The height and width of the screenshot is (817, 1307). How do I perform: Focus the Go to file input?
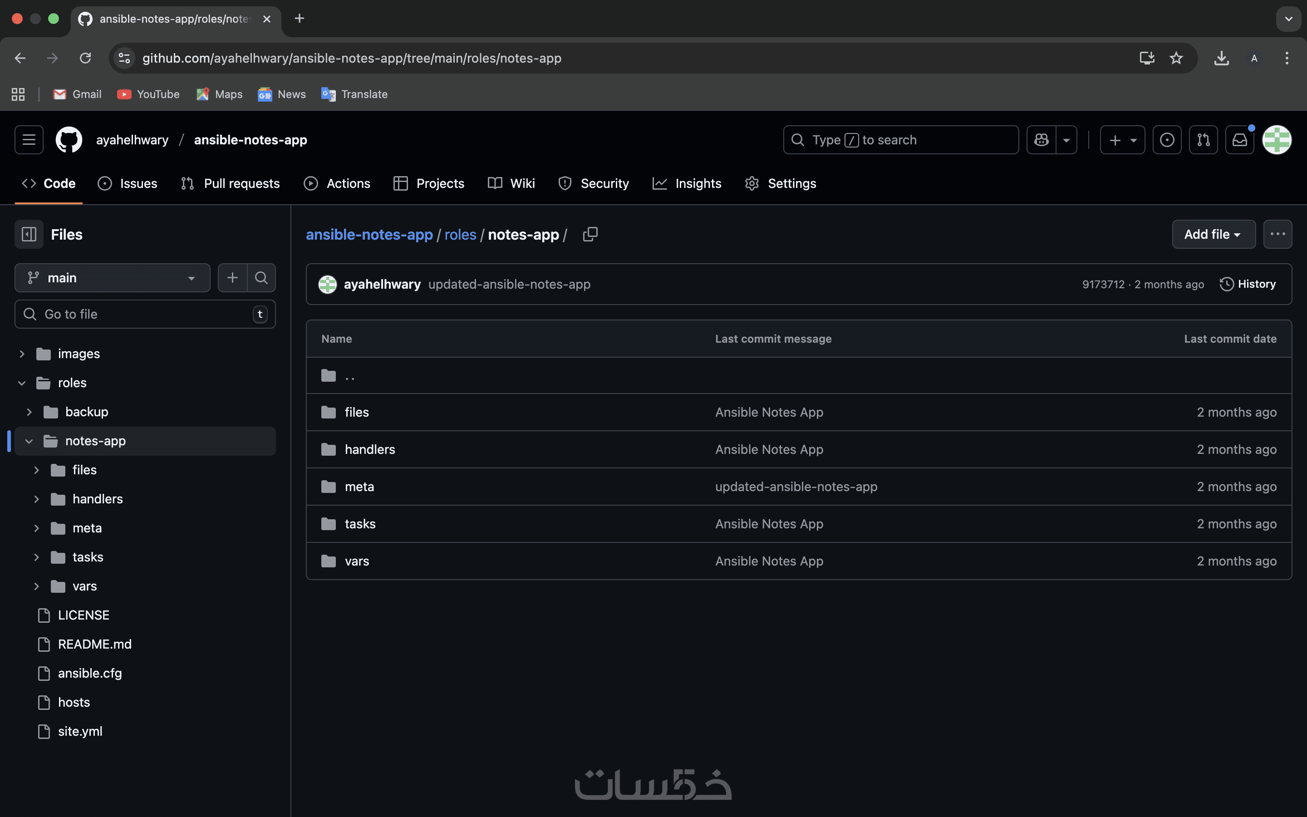pyautogui.click(x=145, y=314)
